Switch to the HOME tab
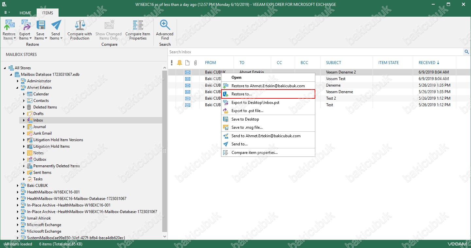This screenshot has width=471, height=248. pos(25,13)
